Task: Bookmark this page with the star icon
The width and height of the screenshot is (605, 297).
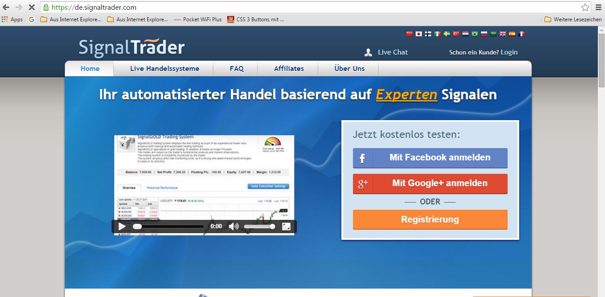Action: click(585, 7)
